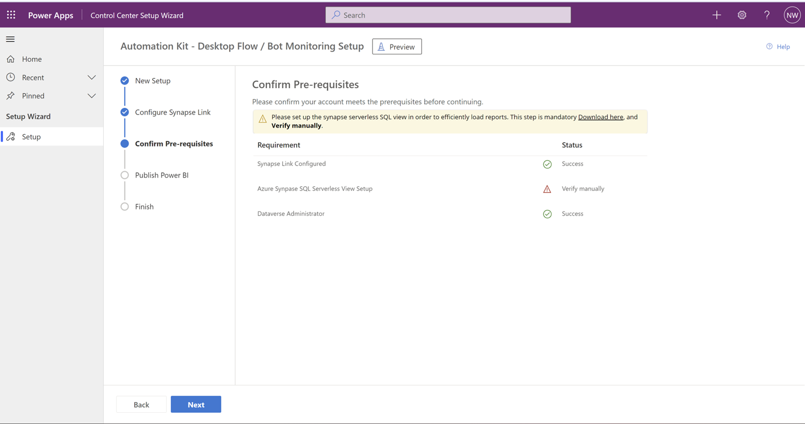Open Pinned in left navigation
Image resolution: width=805 pixels, height=424 pixels.
(x=52, y=95)
